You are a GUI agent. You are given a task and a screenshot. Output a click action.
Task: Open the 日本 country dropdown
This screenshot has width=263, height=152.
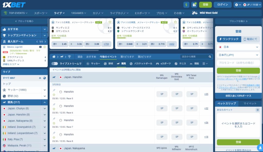(238, 47)
